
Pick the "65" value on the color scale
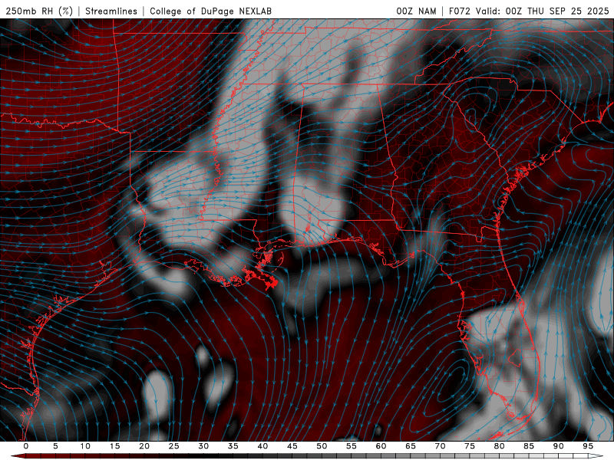coord(411,446)
